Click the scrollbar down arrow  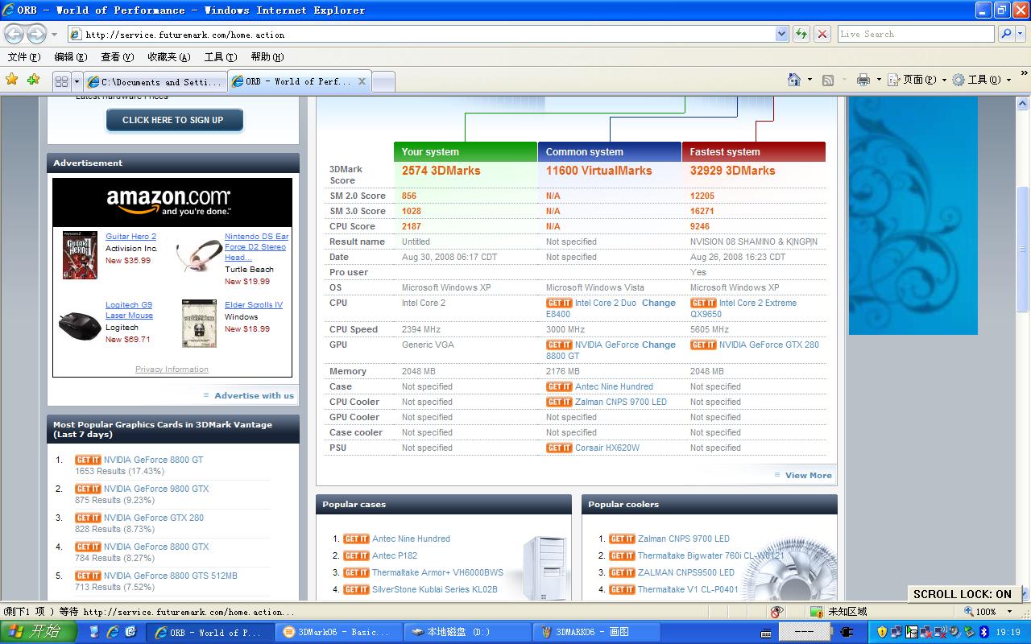pos(1023,594)
